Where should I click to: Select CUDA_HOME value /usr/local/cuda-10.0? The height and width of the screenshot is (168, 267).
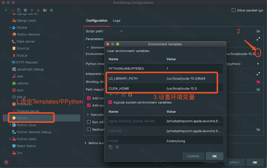(182, 89)
